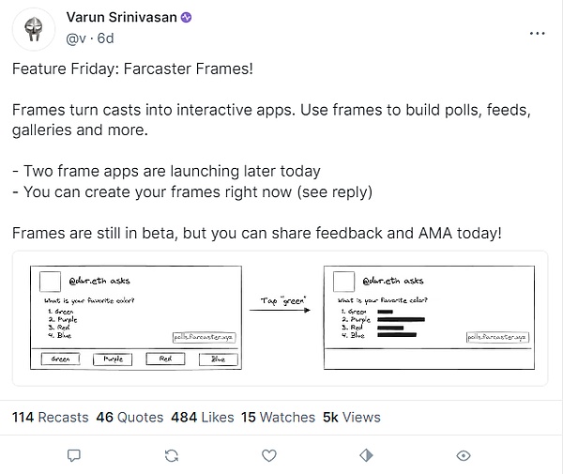This screenshot has height=474, width=563.
Task: Recast this post using arrows icon
Action: point(172,455)
